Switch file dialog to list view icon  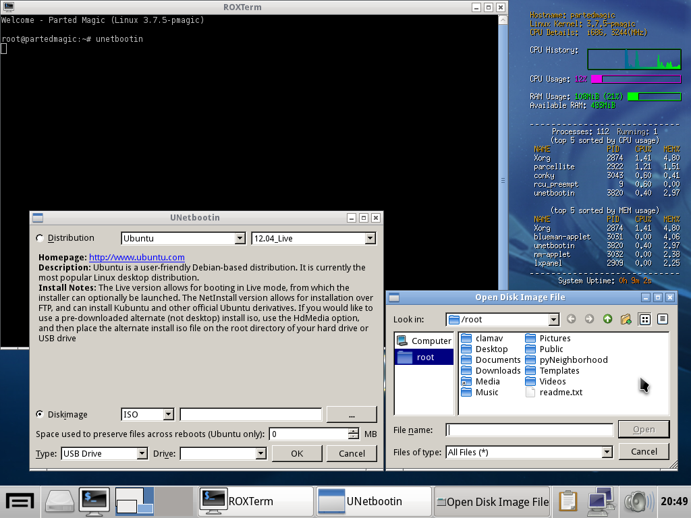tap(644, 319)
